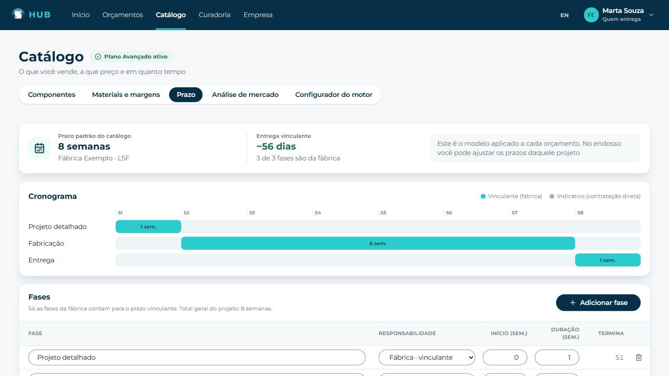Click the Responsabilidade column header

tap(407, 333)
